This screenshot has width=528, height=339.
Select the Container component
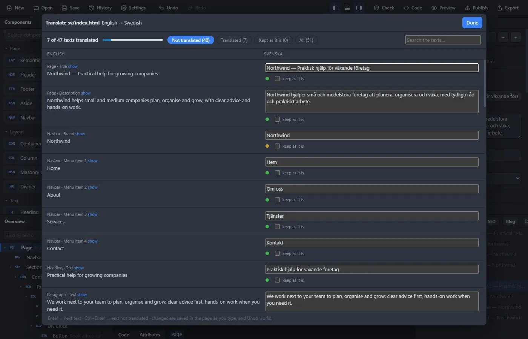click(23, 144)
